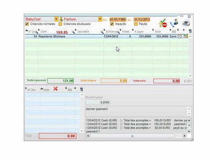The height and width of the screenshot is (159, 212).
Task: Click the history horizontal scroll left arrow
Action: [x=88, y=136]
